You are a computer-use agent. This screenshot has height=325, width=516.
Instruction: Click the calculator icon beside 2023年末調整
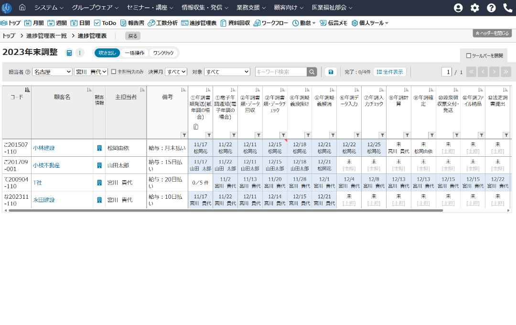[x=69, y=53]
